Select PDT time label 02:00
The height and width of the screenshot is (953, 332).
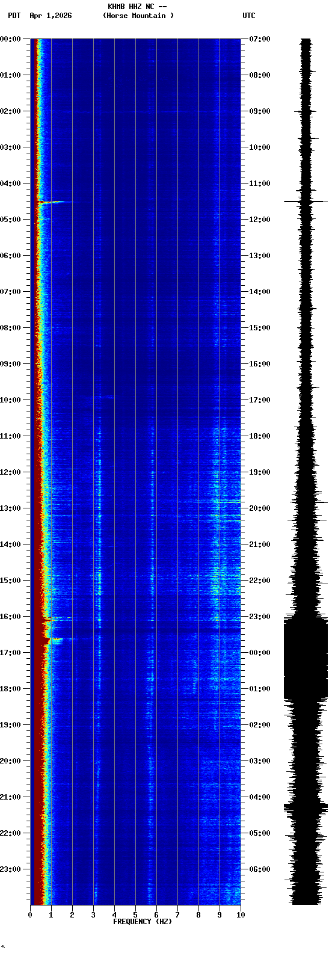10,111
